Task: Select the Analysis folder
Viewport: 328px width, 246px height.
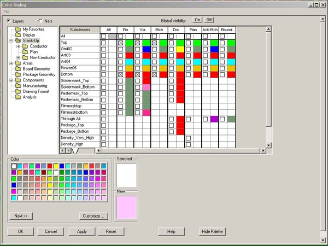Action: pos(30,97)
